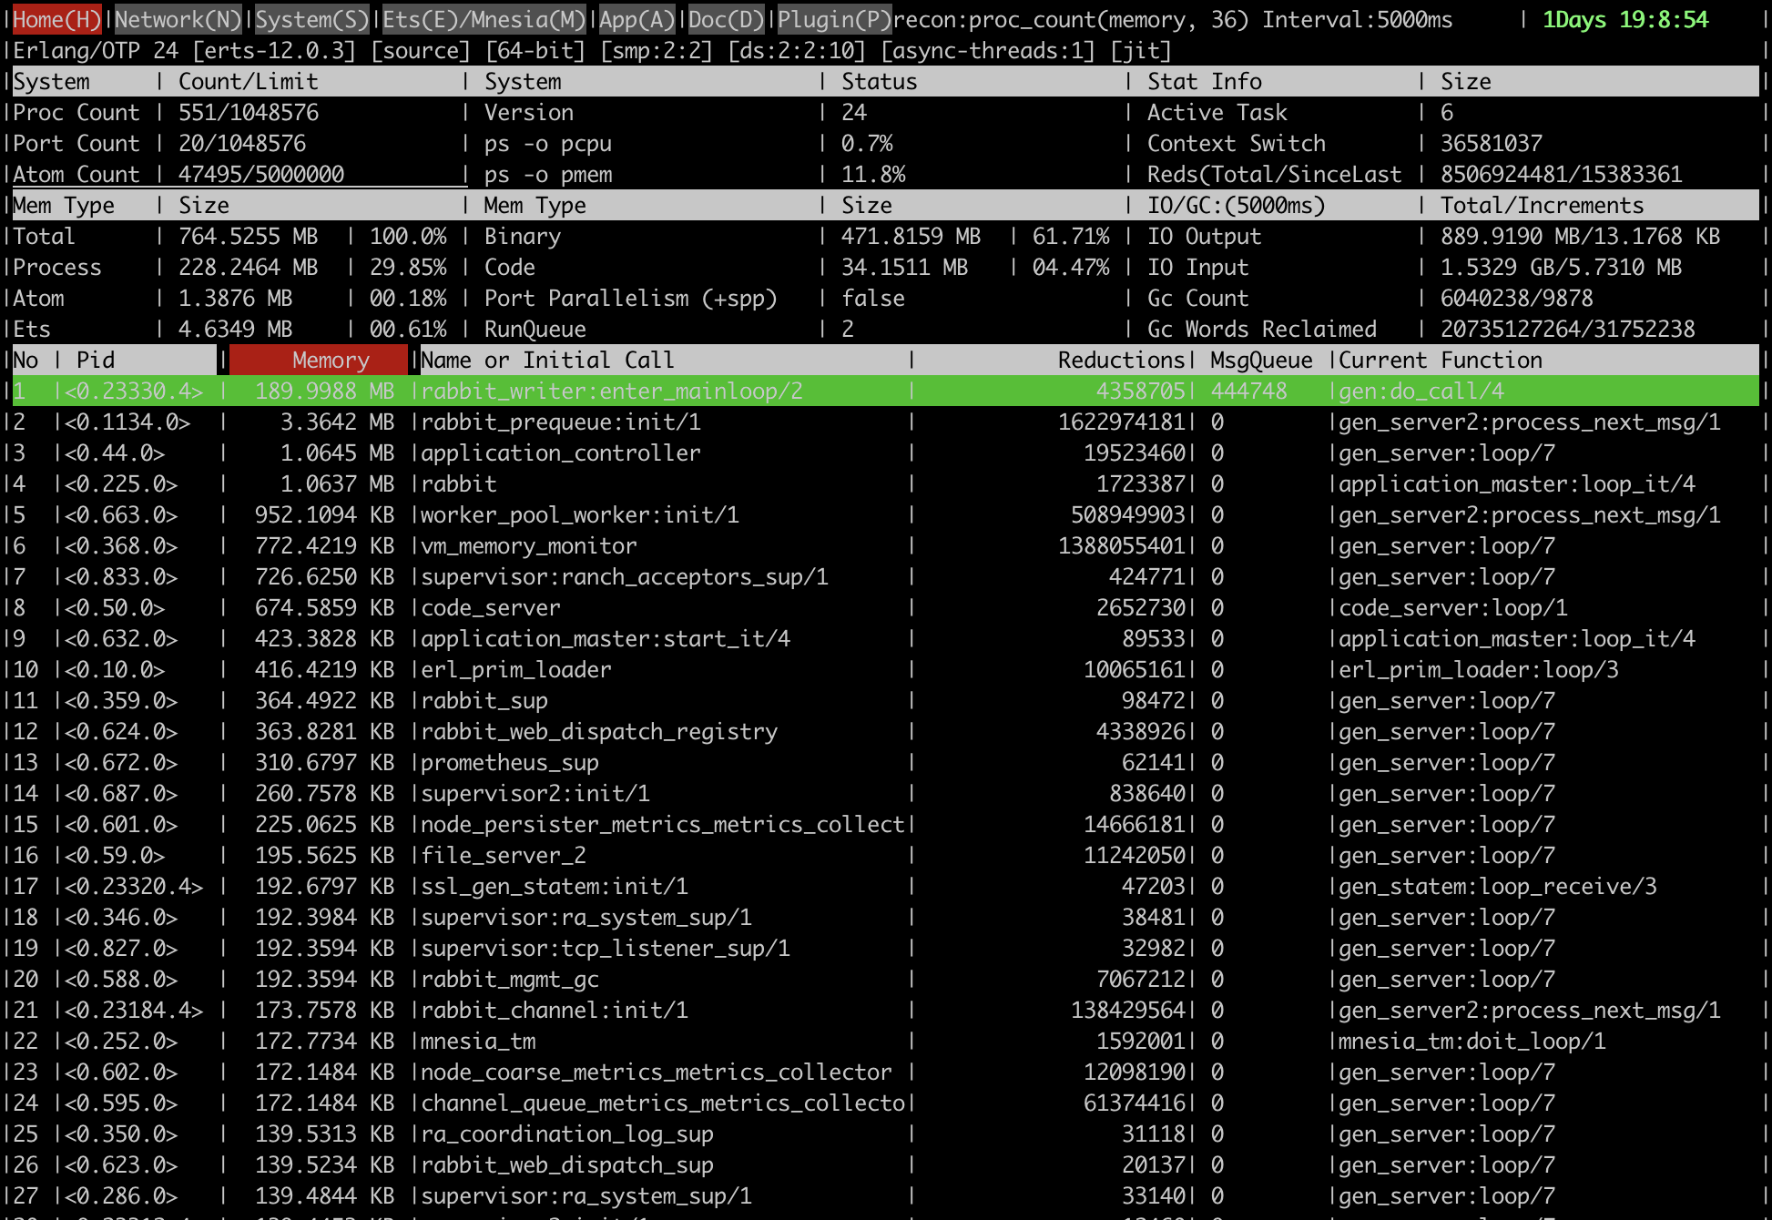Click the Memory column header

coord(319,360)
